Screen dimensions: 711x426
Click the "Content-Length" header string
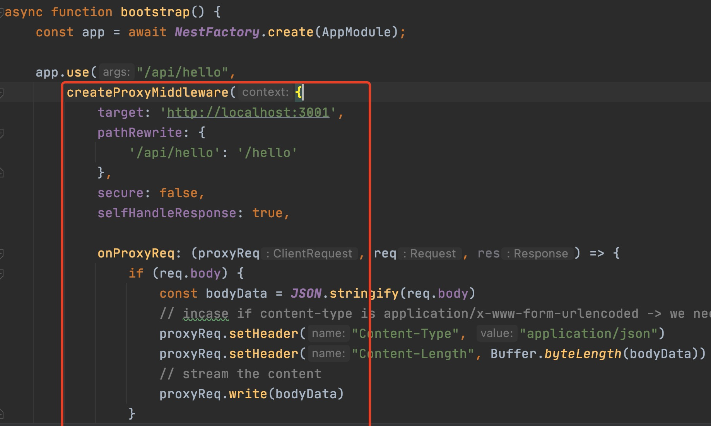[413, 354]
